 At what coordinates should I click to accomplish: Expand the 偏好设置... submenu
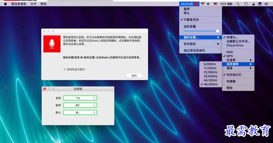click(201, 37)
